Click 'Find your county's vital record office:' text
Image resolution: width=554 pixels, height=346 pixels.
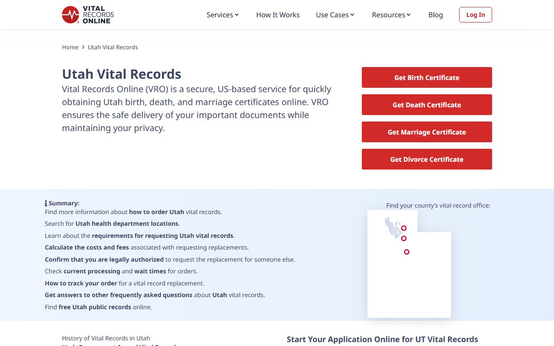(x=438, y=205)
